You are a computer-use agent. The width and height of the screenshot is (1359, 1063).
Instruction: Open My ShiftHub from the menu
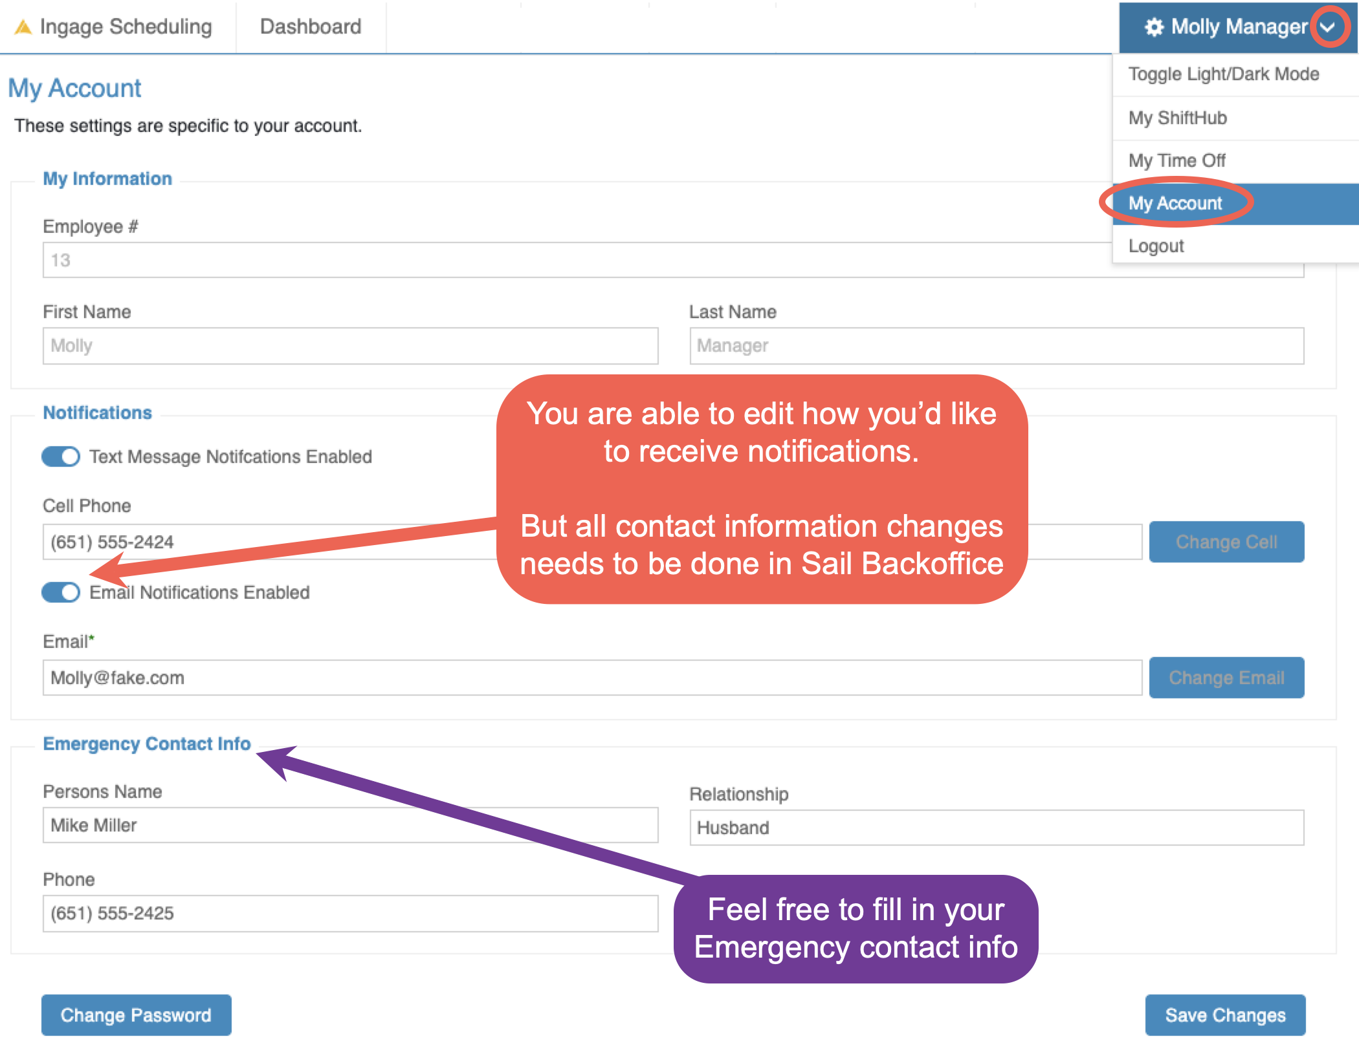click(1177, 118)
